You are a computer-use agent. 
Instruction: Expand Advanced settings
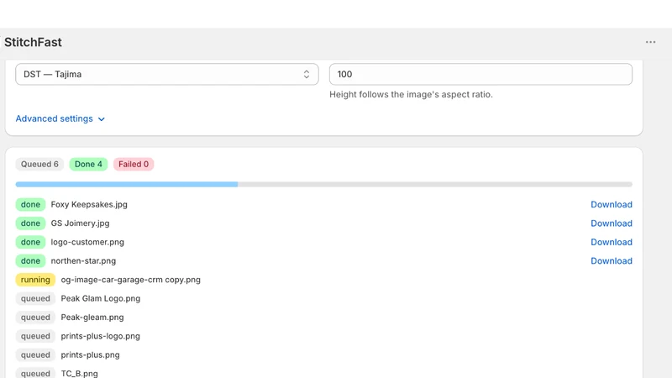[x=60, y=118]
